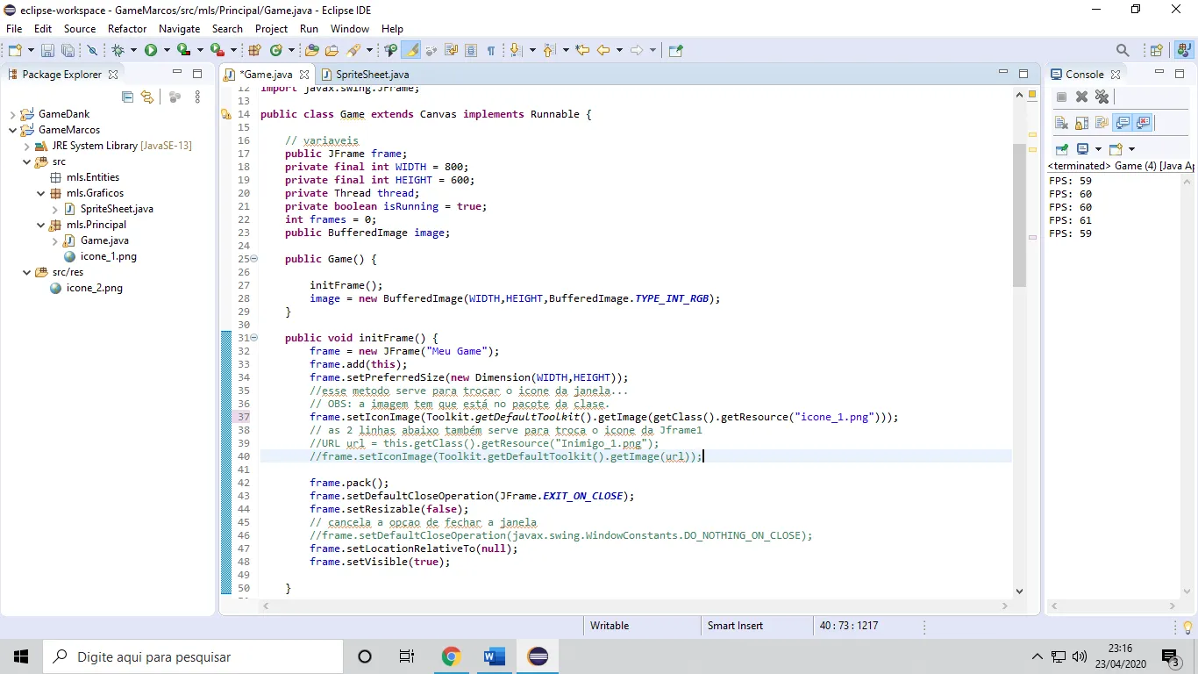Click the Windows search box
This screenshot has width=1198, height=674.
[x=193, y=656]
